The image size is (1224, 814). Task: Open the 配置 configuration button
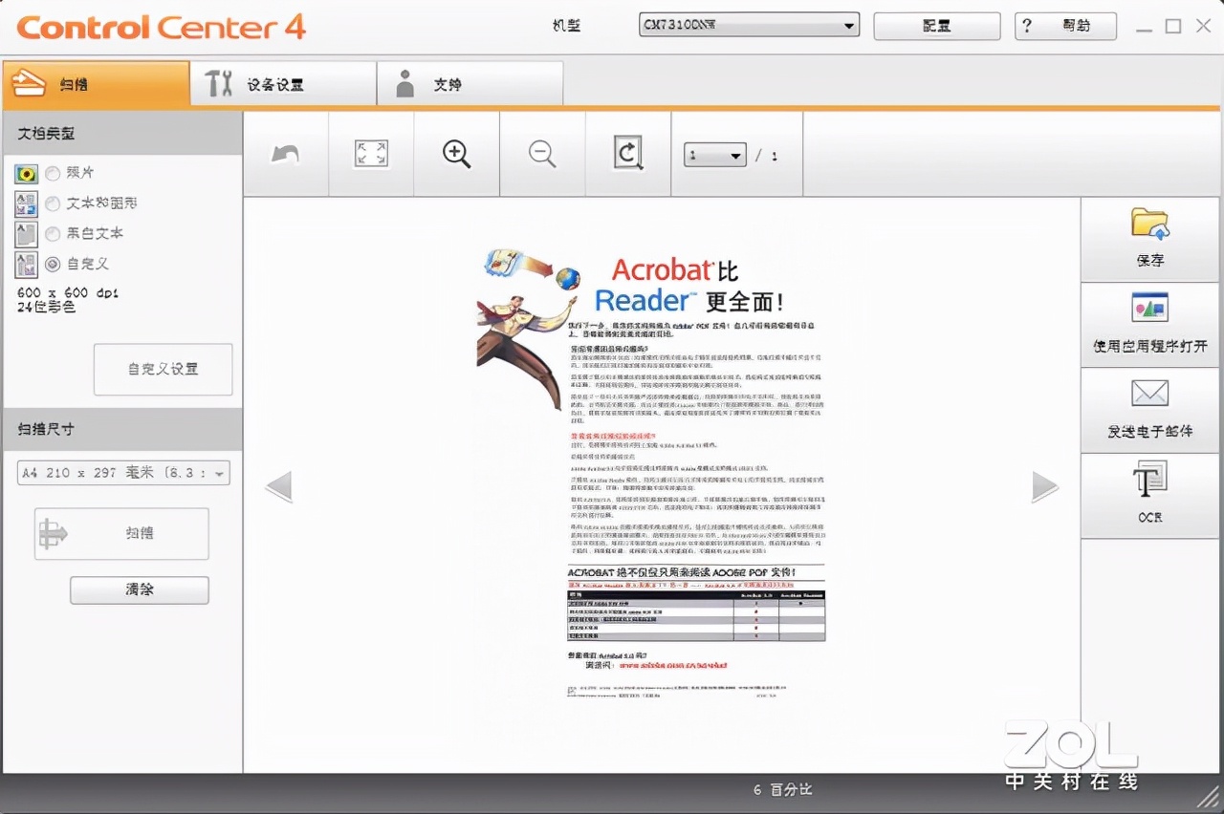[936, 26]
